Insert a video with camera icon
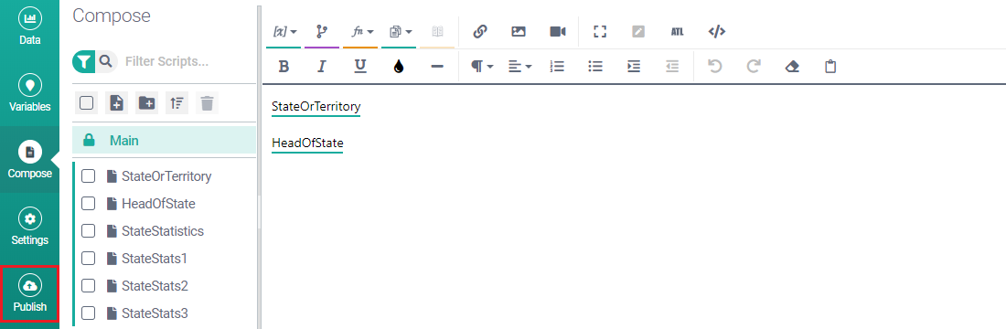 click(558, 31)
